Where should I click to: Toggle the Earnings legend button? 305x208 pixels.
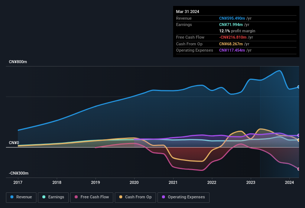pos(53,197)
